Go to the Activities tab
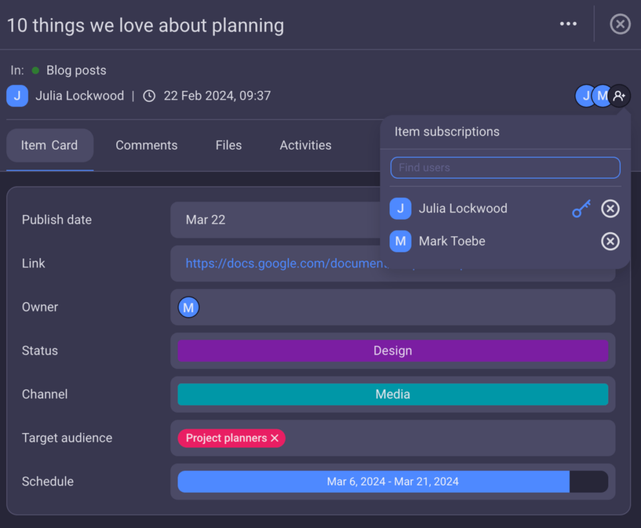This screenshot has height=528, width=641. (305, 145)
